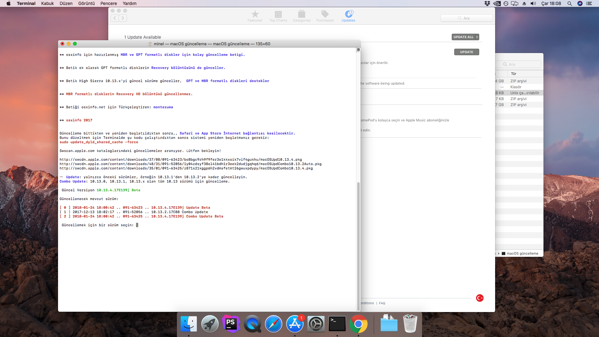The height and width of the screenshot is (337, 599).
Task: Click the UPDATE button
Action: coord(466,52)
